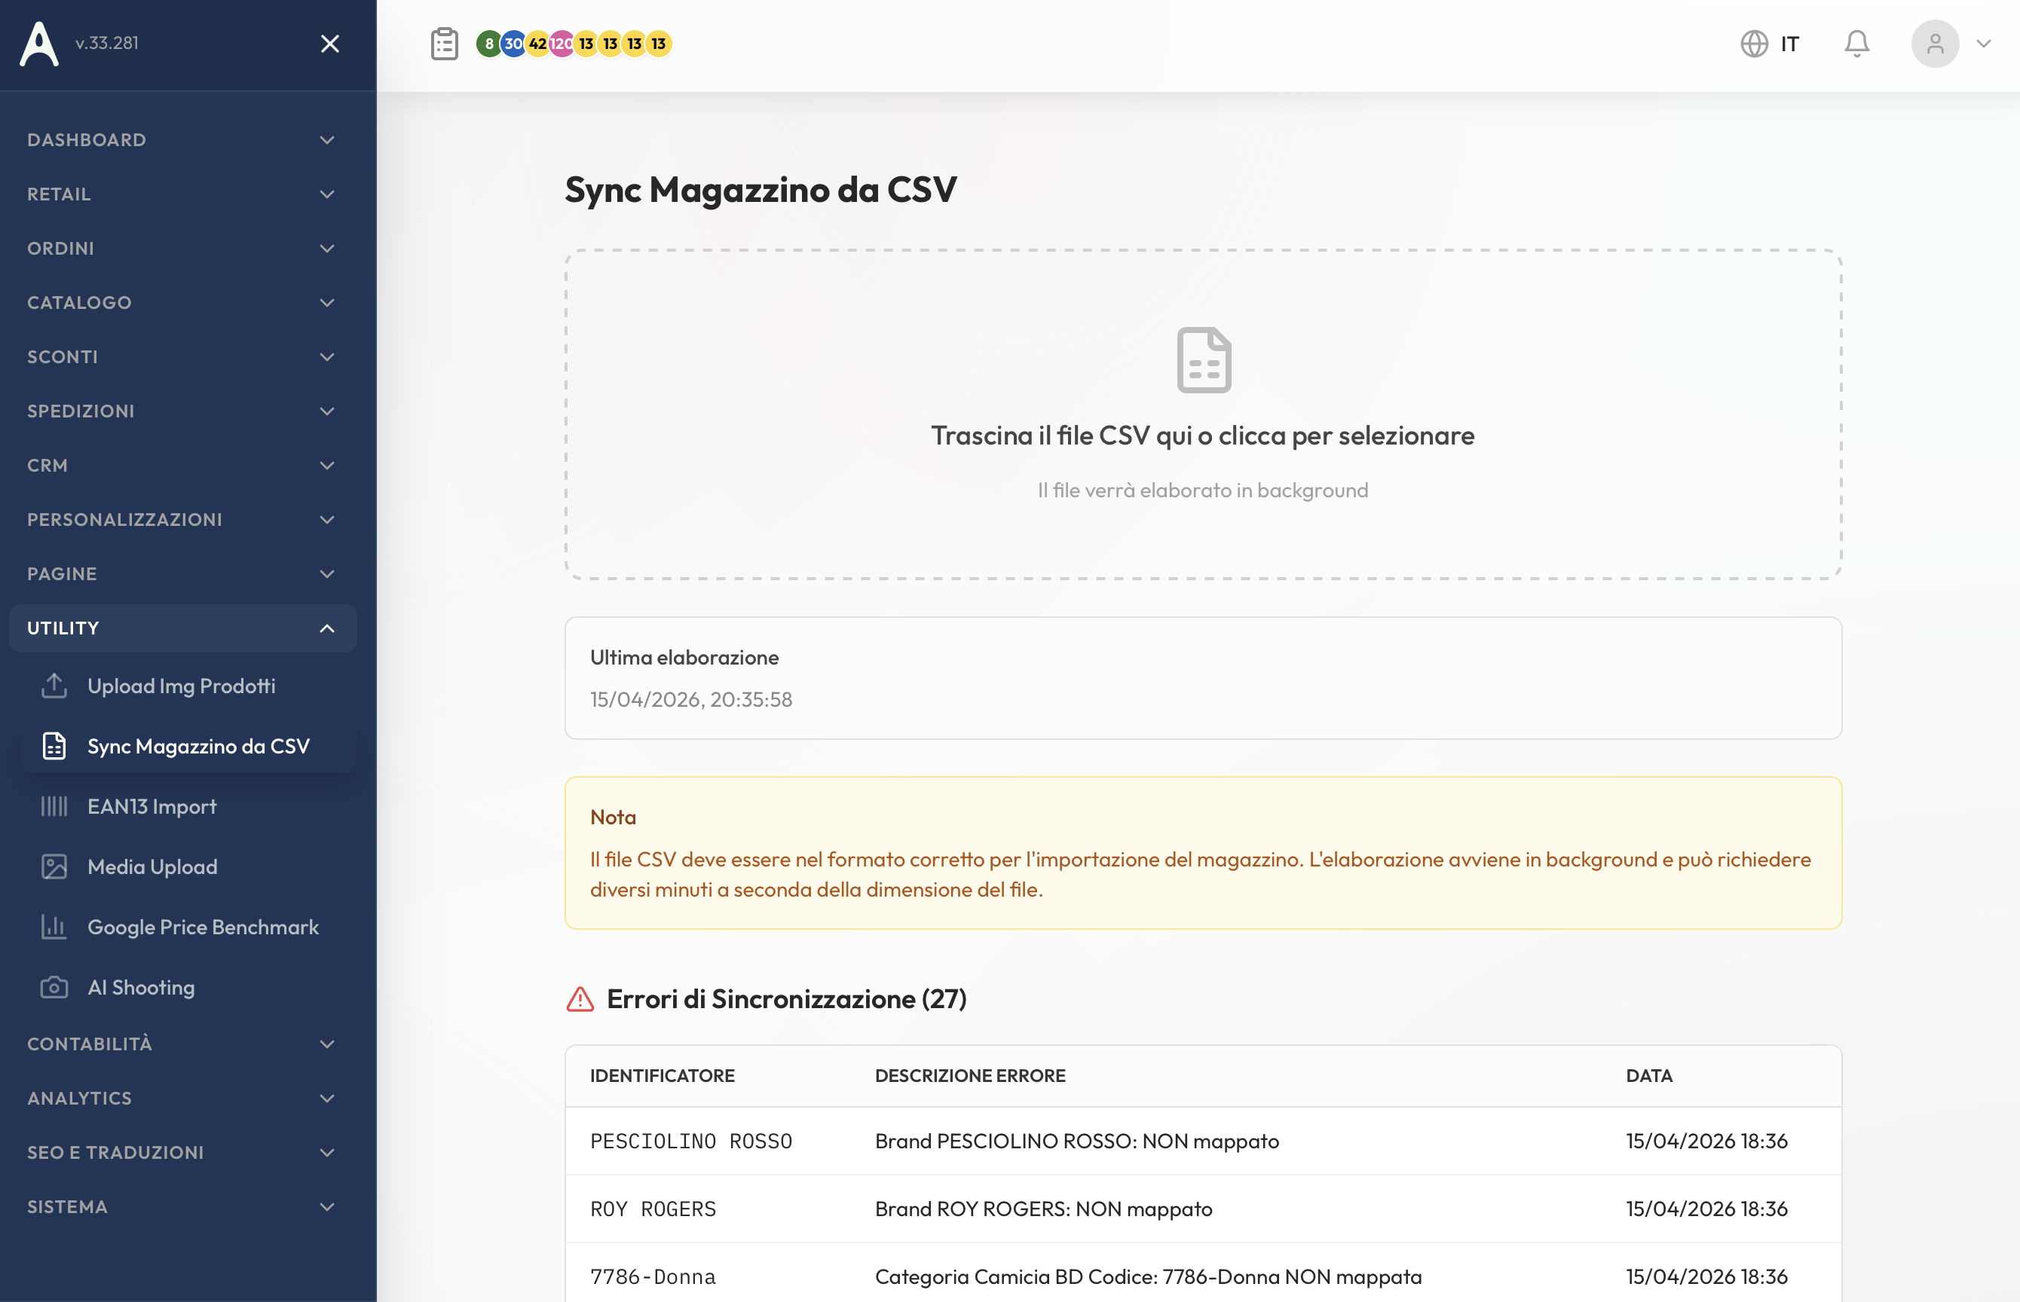Expand the PERSONALIZZAZIONI menu section

pos(182,519)
